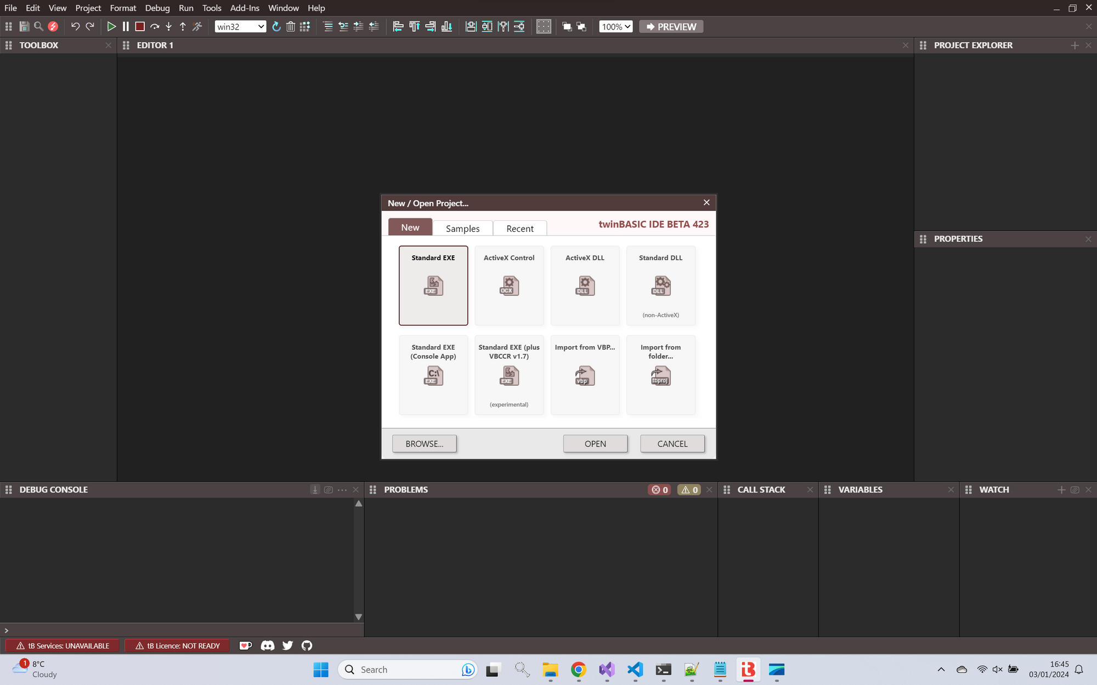Toggle the grid dots icon in the toolbar

[x=543, y=26]
